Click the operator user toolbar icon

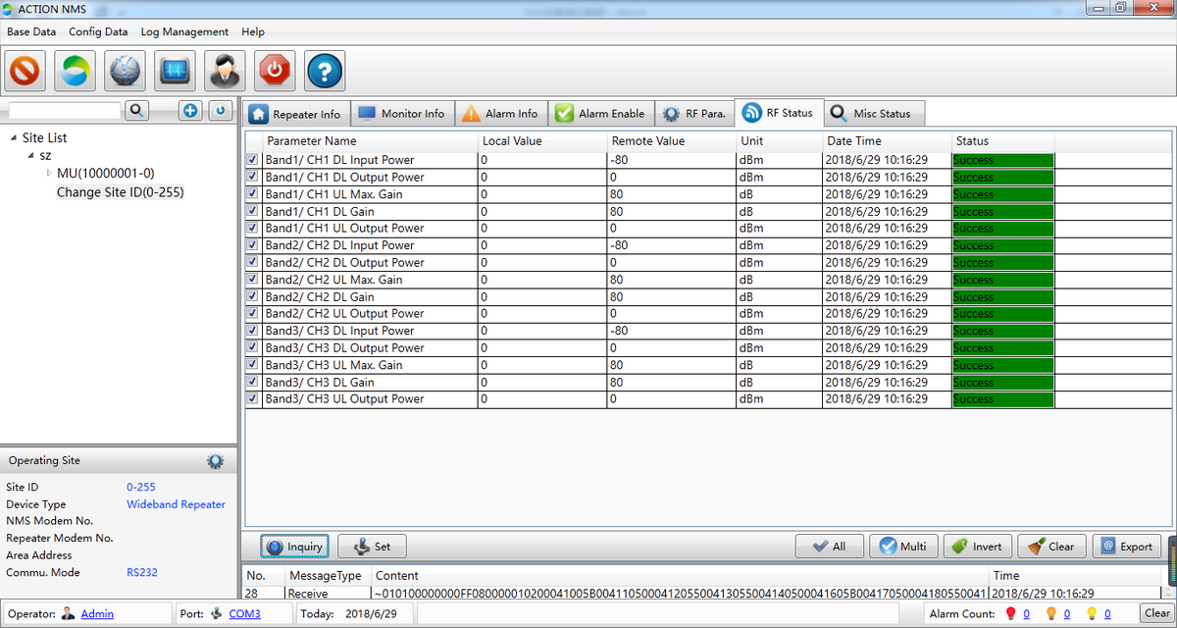(225, 71)
